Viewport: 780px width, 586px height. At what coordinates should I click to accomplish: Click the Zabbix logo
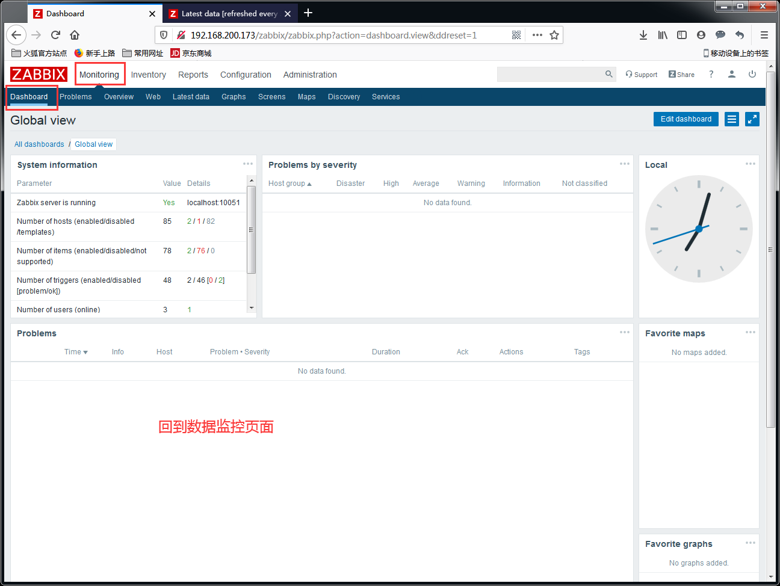point(39,75)
